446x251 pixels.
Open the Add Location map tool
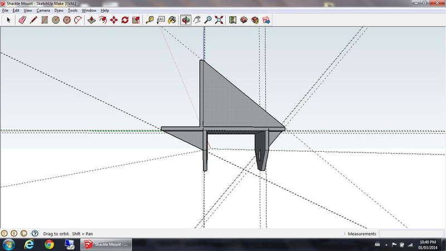coord(232,20)
